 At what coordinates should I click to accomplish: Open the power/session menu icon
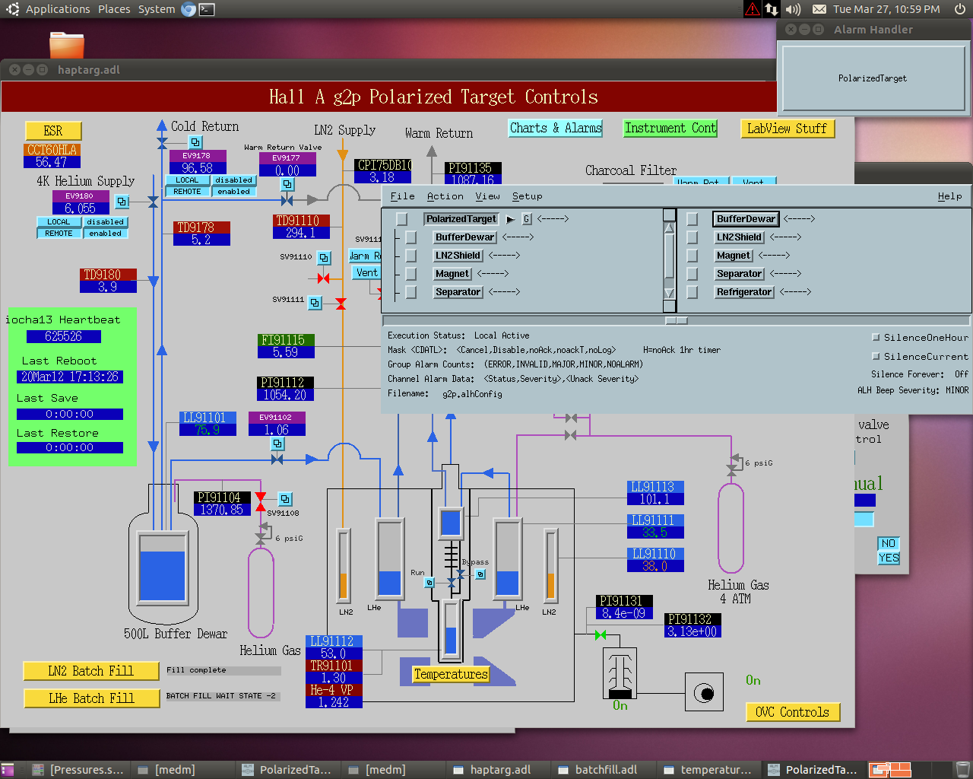click(x=960, y=9)
